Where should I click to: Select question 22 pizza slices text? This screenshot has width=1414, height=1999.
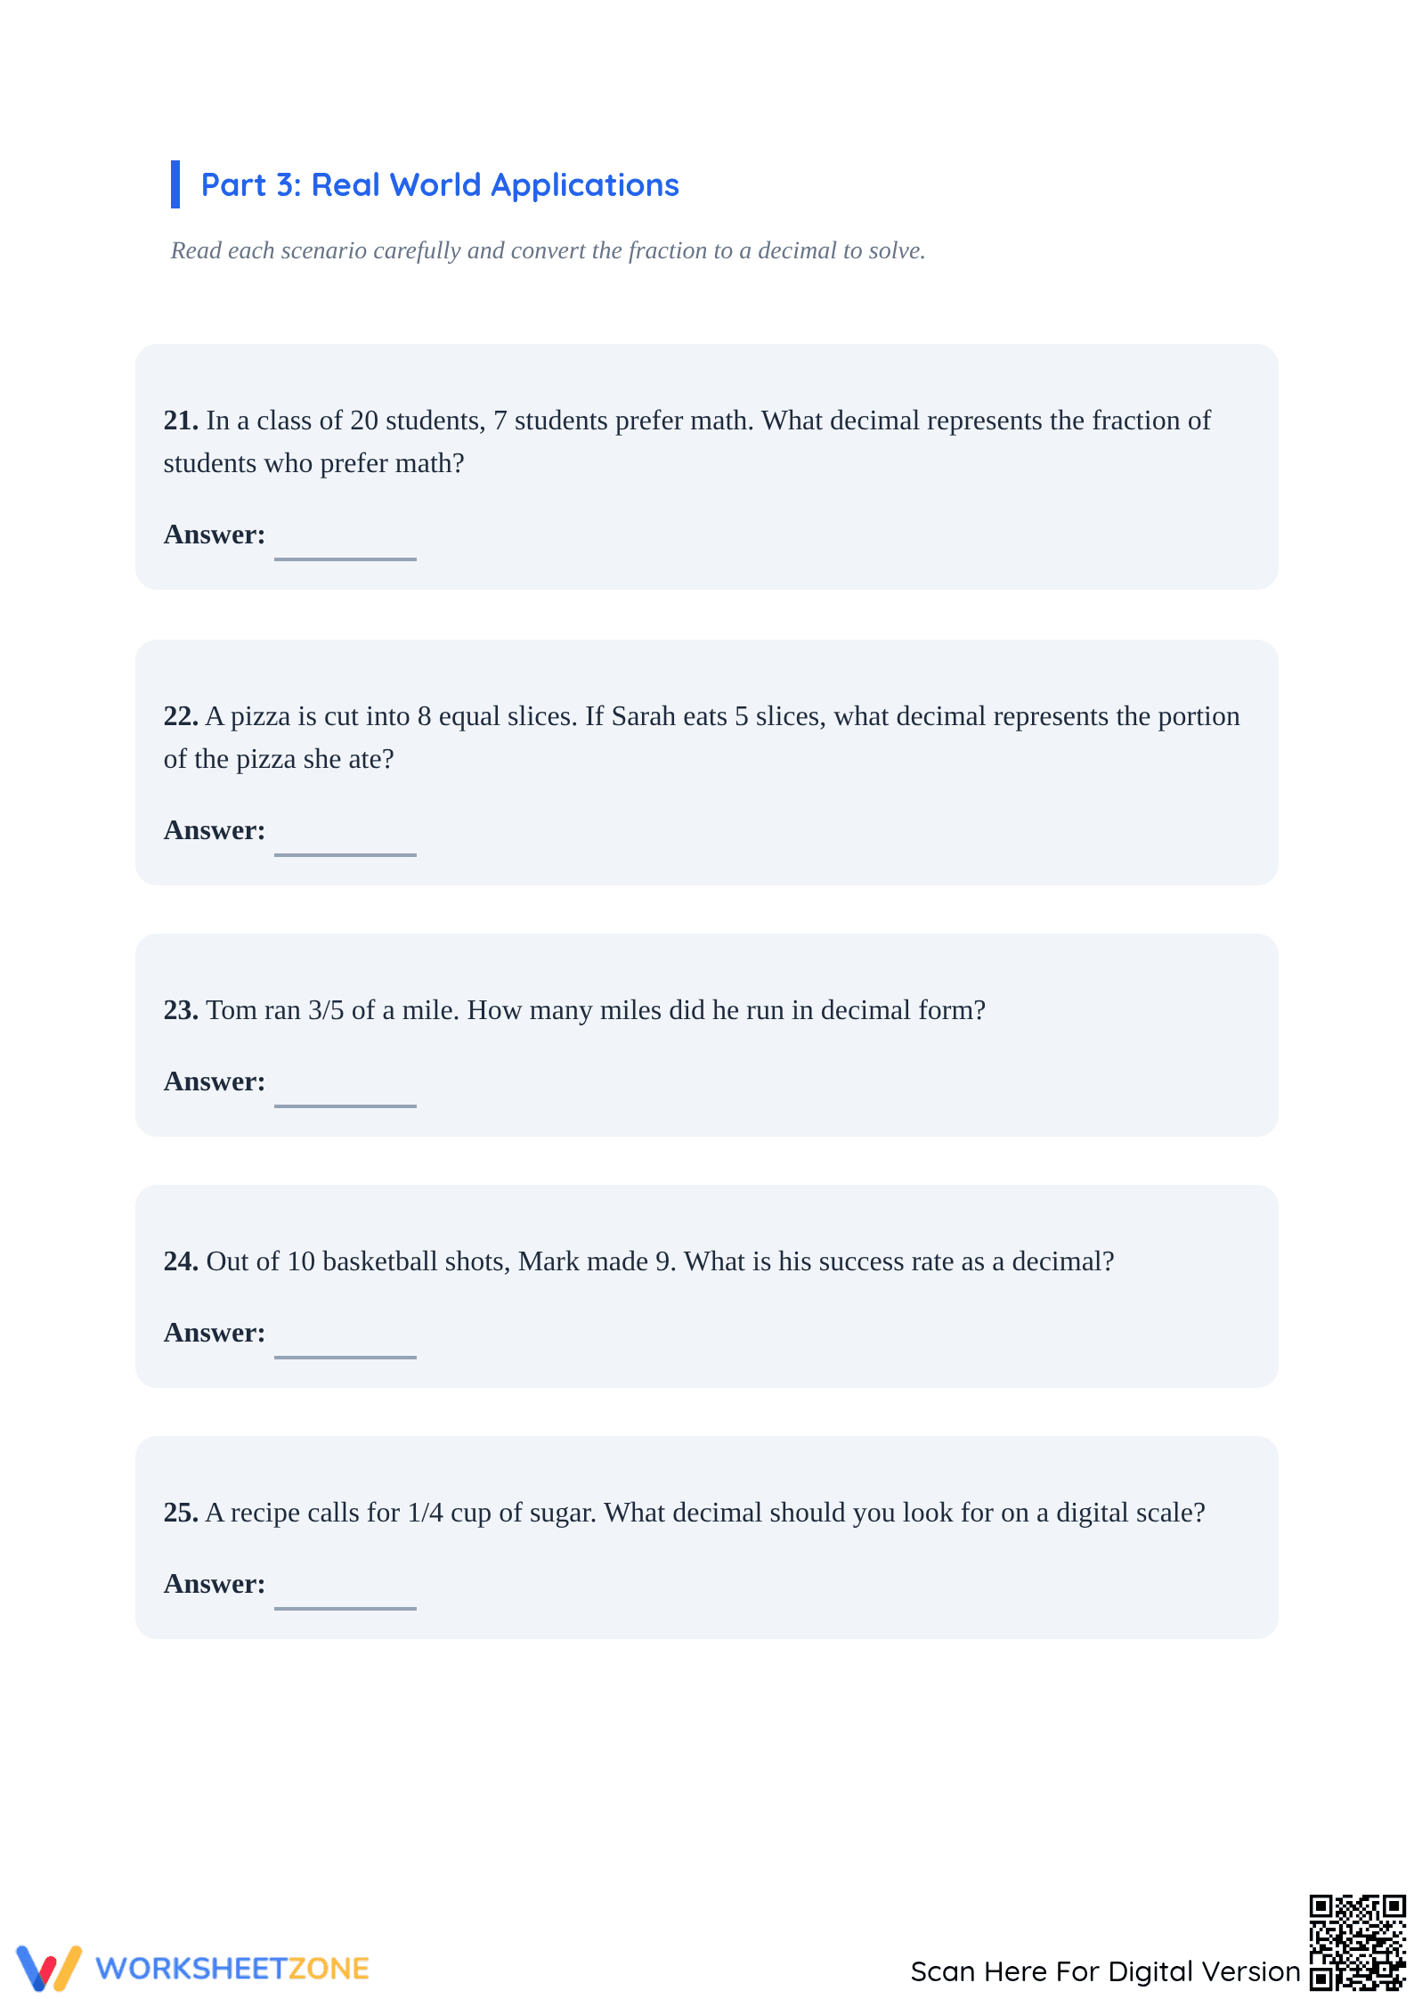tap(702, 738)
